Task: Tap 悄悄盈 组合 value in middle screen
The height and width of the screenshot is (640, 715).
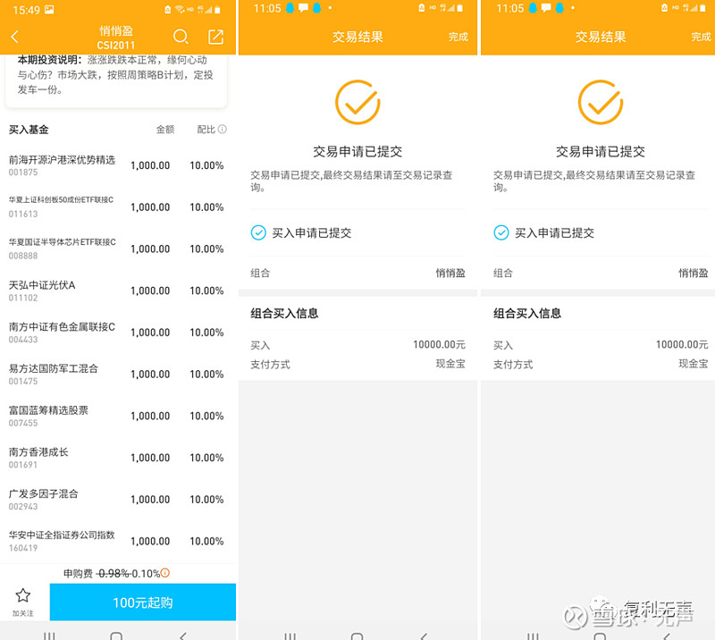Action: click(x=450, y=273)
